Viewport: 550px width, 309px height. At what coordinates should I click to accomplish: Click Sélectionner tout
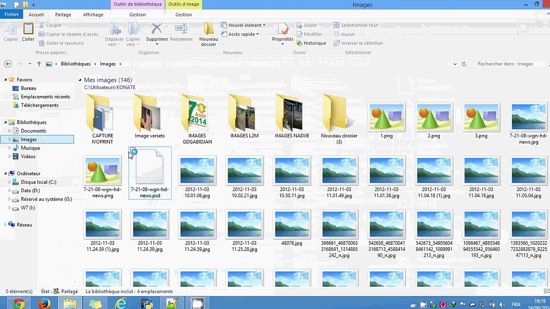tap(356, 25)
